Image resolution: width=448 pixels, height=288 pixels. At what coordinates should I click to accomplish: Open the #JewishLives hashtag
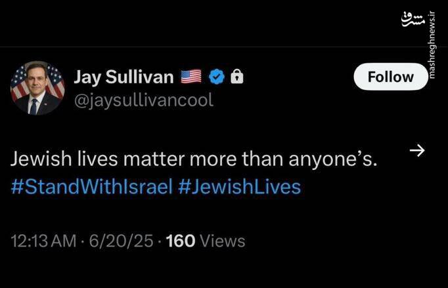tap(240, 187)
